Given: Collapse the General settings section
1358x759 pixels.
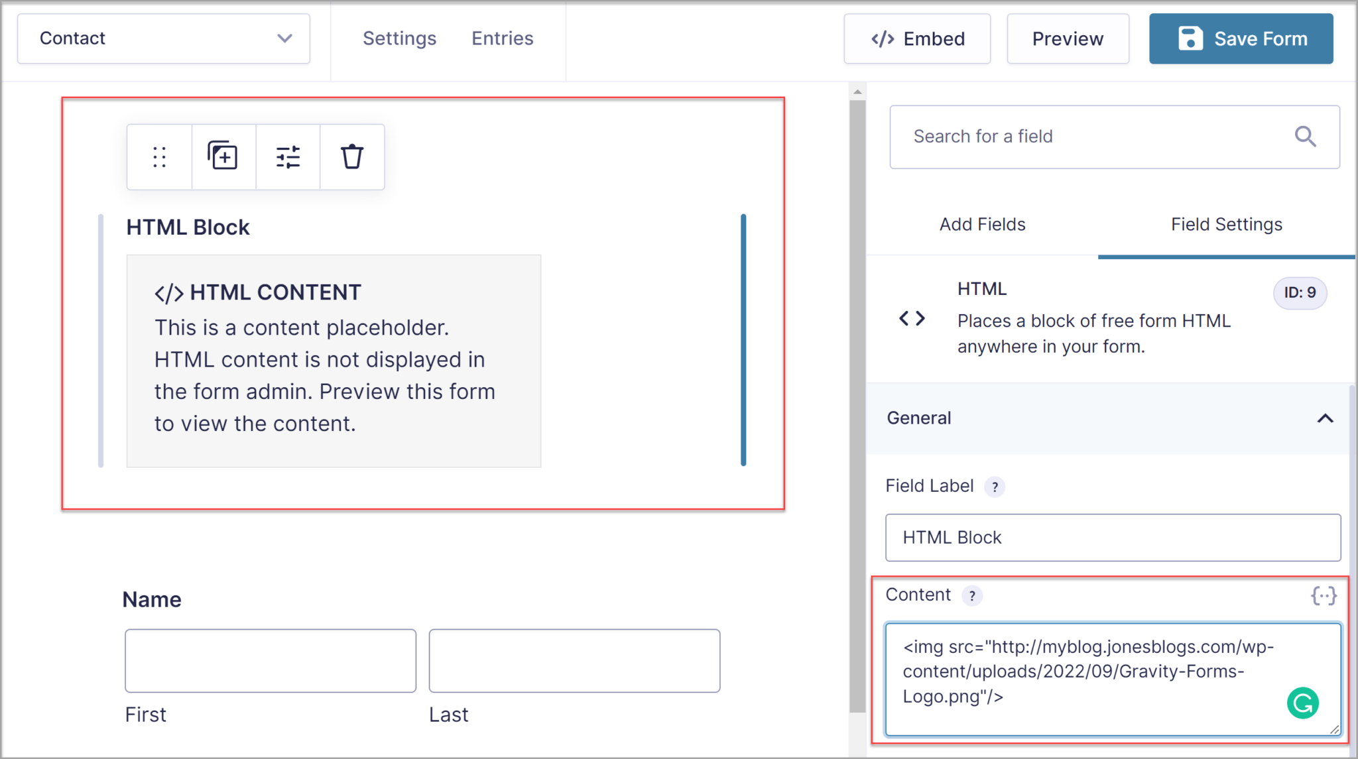Looking at the screenshot, I should pyautogui.click(x=1325, y=418).
